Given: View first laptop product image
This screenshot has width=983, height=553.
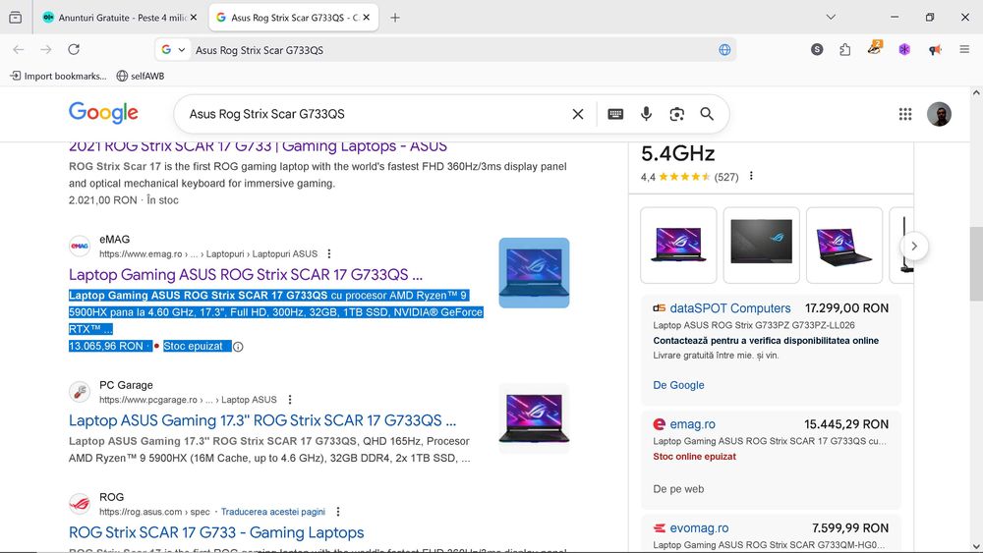Looking at the screenshot, I should pos(678,246).
